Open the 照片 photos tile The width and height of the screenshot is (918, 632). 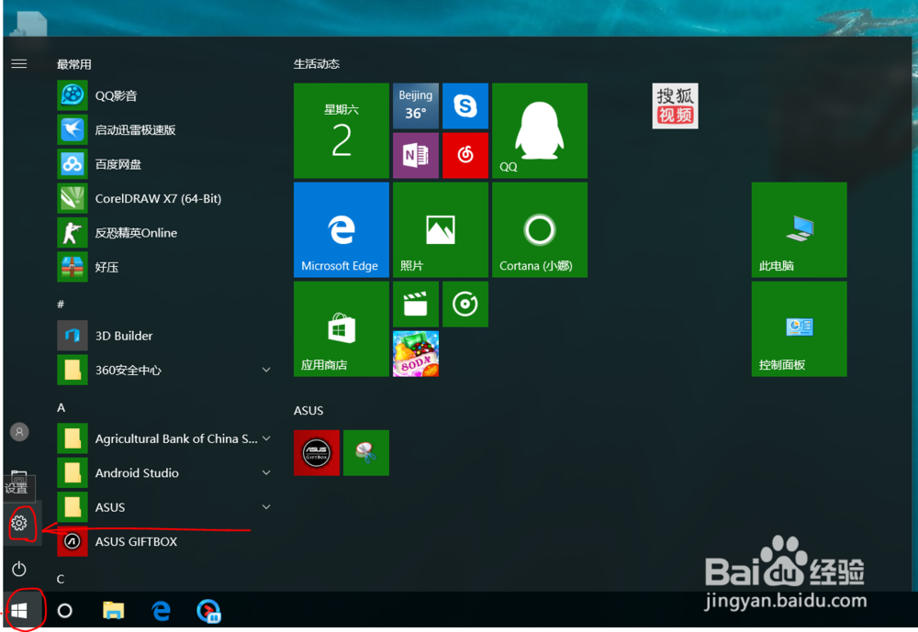click(x=441, y=230)
